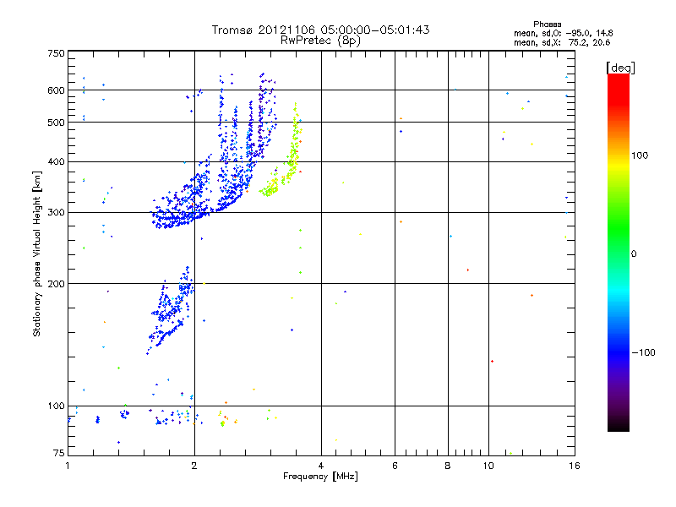Click the rainbow phase color bar legend
Screen dimensions: 676x507
(x=619, y=253)
